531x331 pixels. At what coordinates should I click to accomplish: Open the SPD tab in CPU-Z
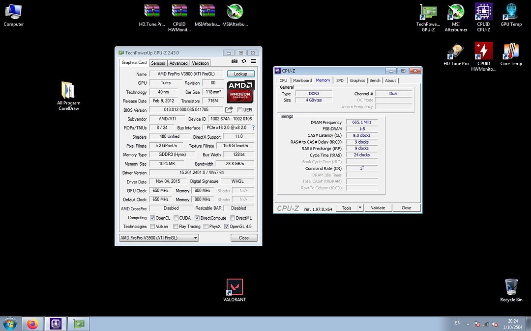coord(340,80)
